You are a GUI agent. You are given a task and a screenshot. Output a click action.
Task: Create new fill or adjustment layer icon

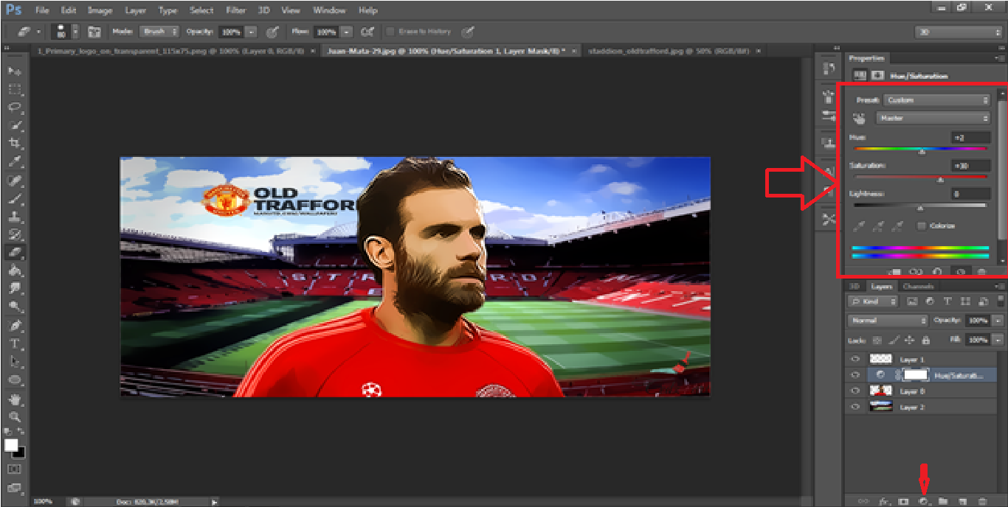click(x=923, y=501)
